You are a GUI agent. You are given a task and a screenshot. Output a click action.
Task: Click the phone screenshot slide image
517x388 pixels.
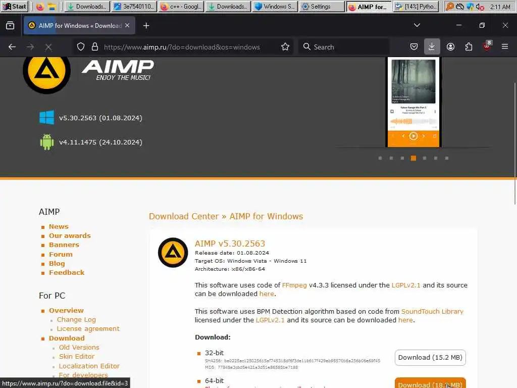click(413, 102)
